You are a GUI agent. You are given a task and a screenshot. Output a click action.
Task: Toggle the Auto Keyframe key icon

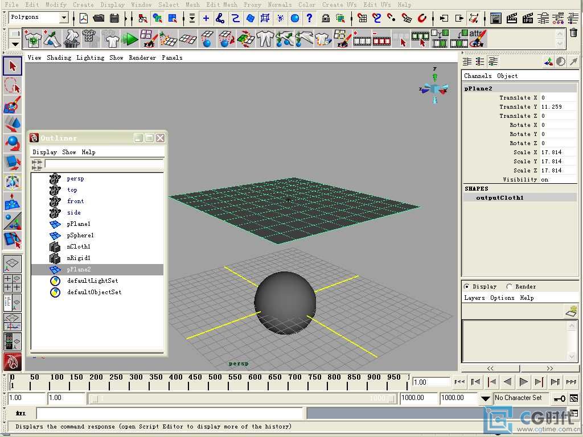559,398
